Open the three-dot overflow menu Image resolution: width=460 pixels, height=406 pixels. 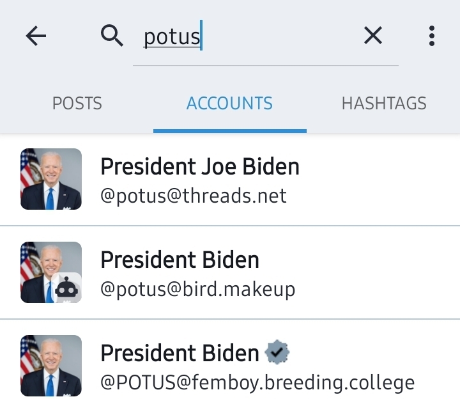pyautogui.click(x=431, y=36)
